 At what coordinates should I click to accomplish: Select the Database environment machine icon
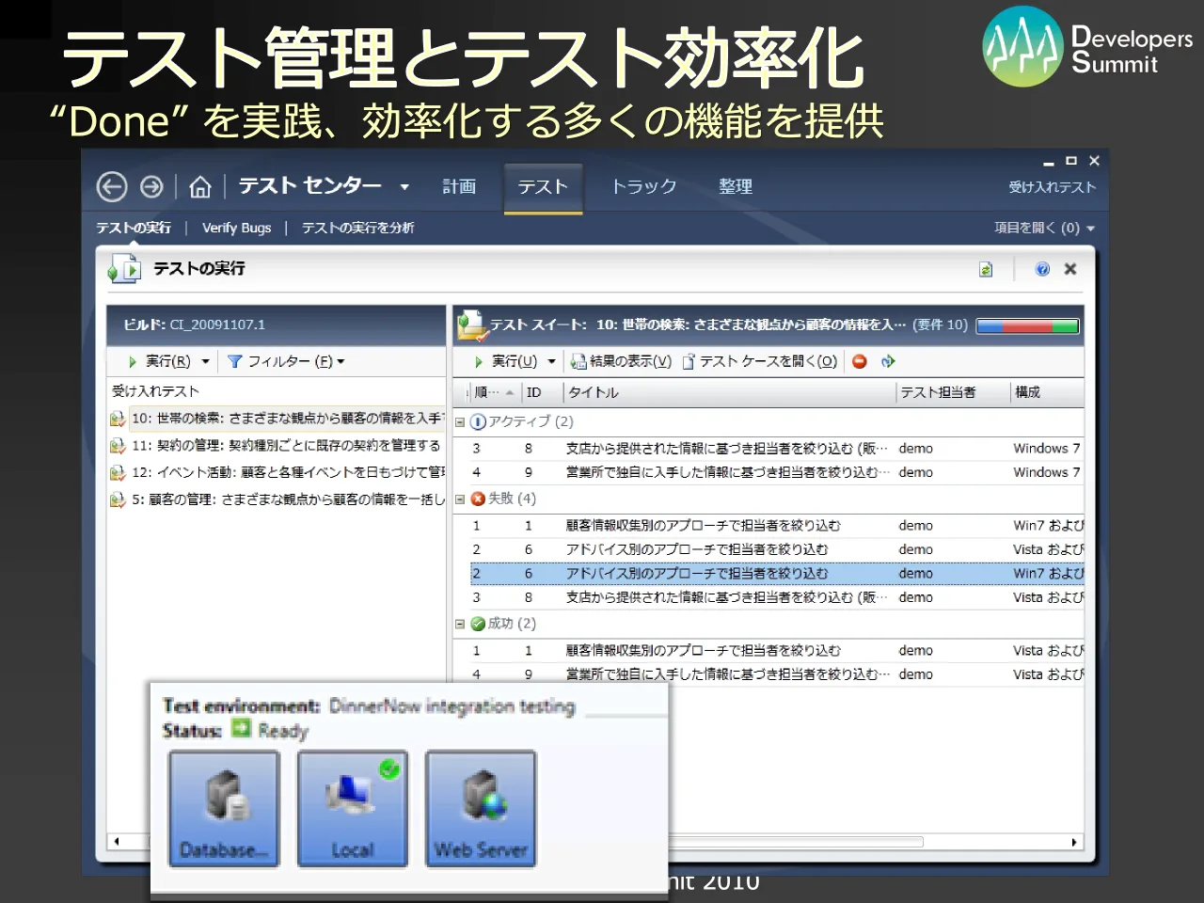(225, 809)
